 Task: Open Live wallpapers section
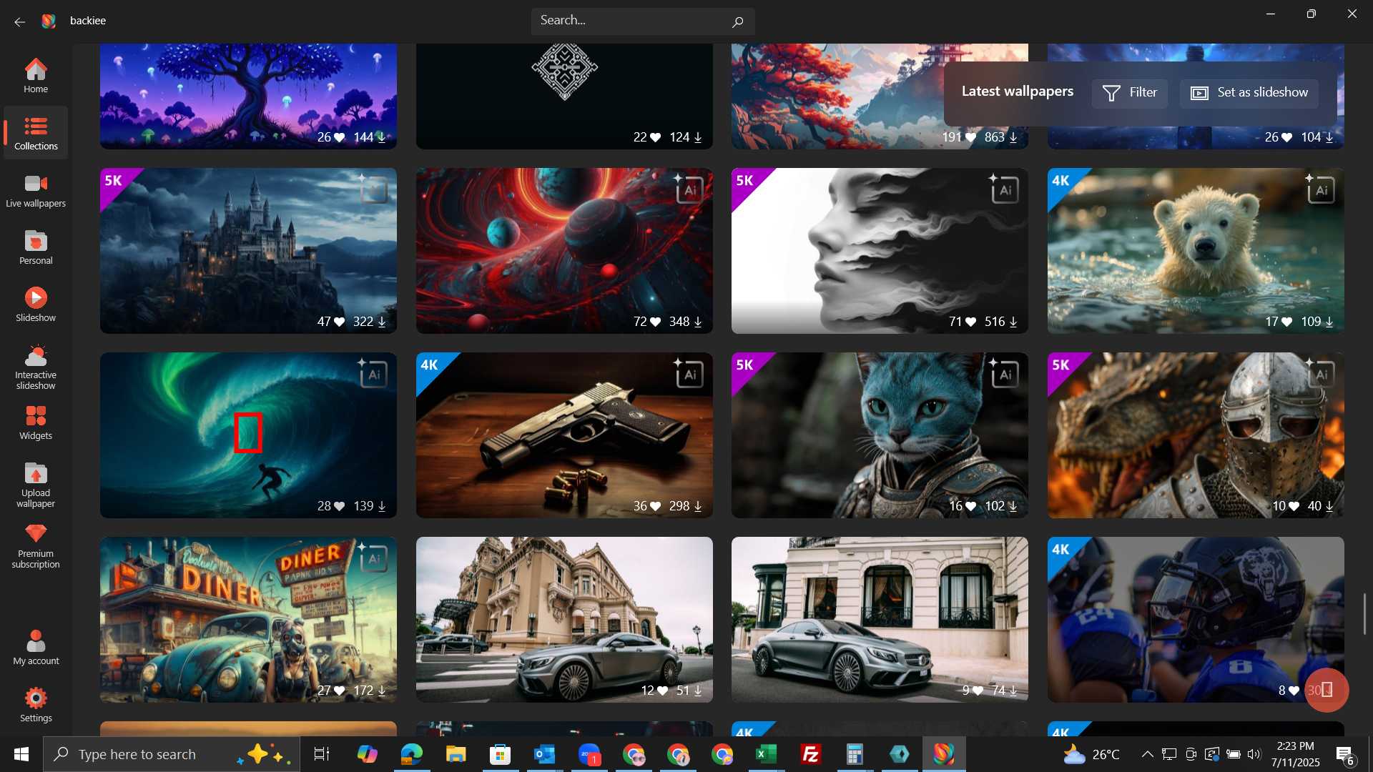(36, 191)
